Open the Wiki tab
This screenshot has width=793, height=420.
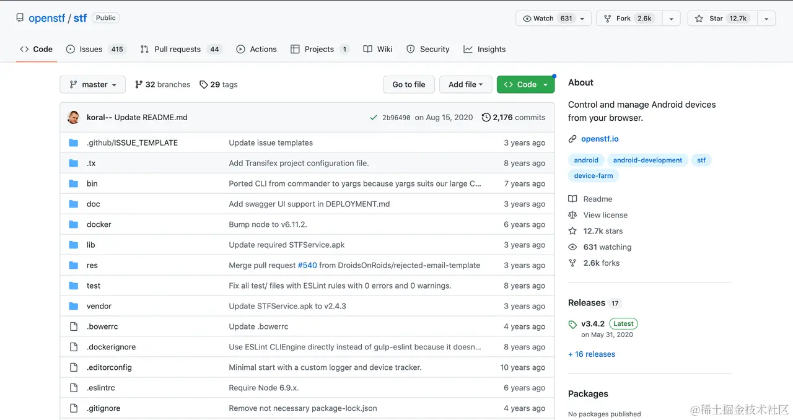[x=378, y=49]
